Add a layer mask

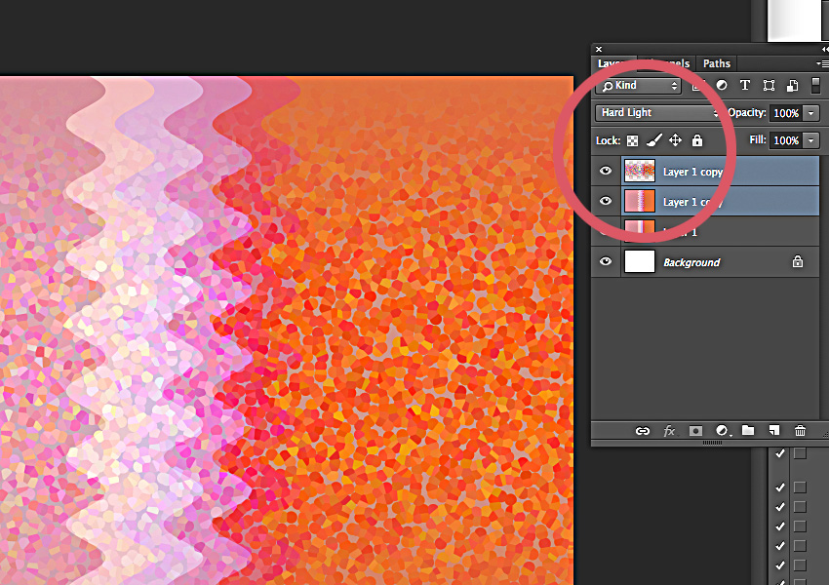coord(695,430)
